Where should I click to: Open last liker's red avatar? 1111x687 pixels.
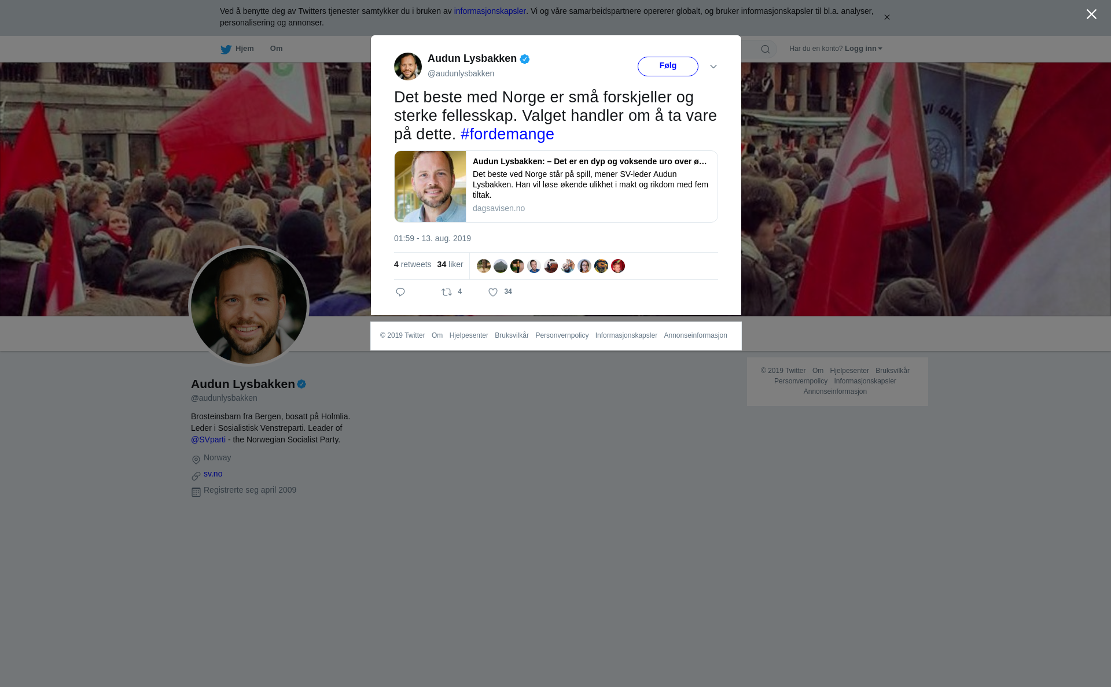(618, 266)
